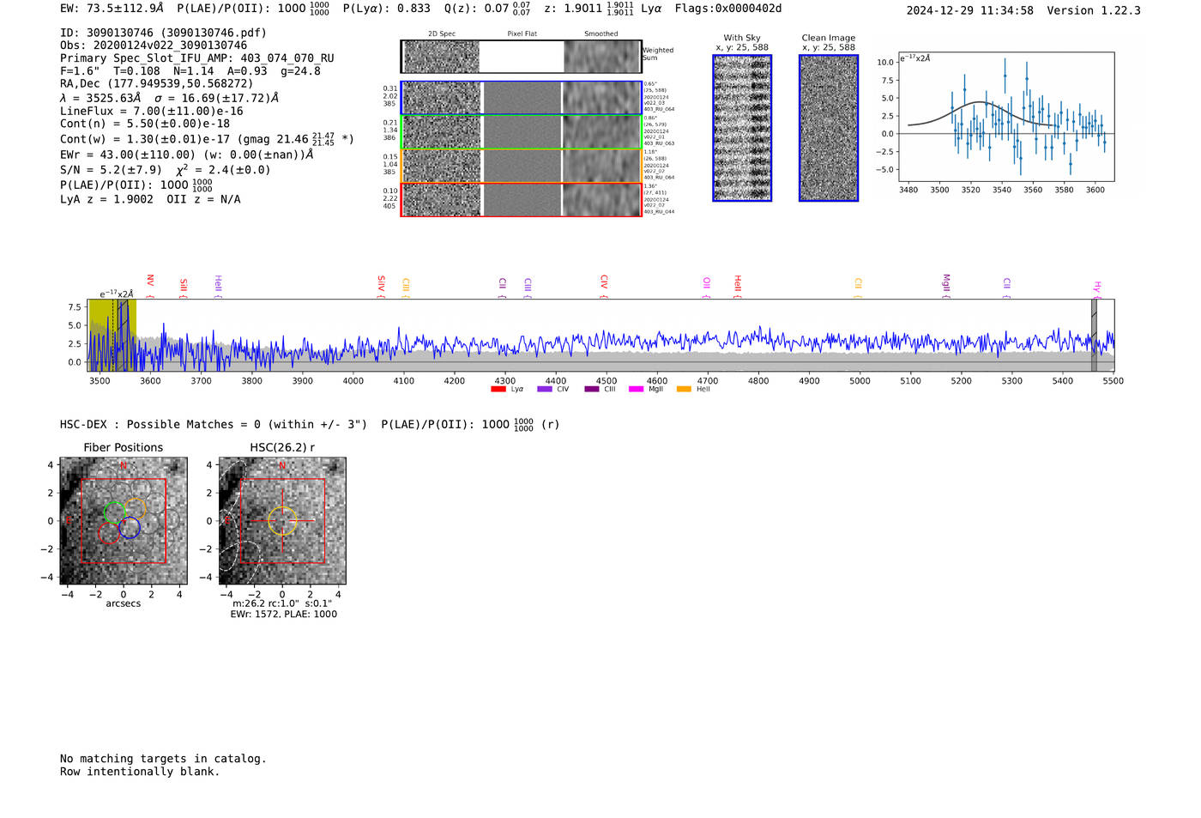Screen dimensions: 1201x818
Task: Click the SiIV line marker above spectrum
Action: click(x=382, y=287)
